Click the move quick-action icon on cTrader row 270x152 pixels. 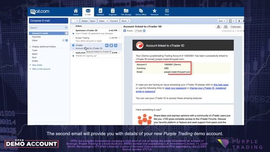point(116,45)
